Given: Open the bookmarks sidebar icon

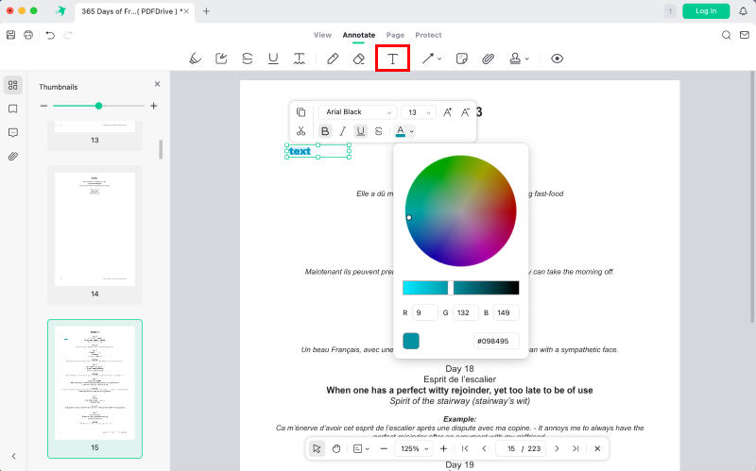Looking at the screenshot, I should pyautogui.click(x=13, y=109).
